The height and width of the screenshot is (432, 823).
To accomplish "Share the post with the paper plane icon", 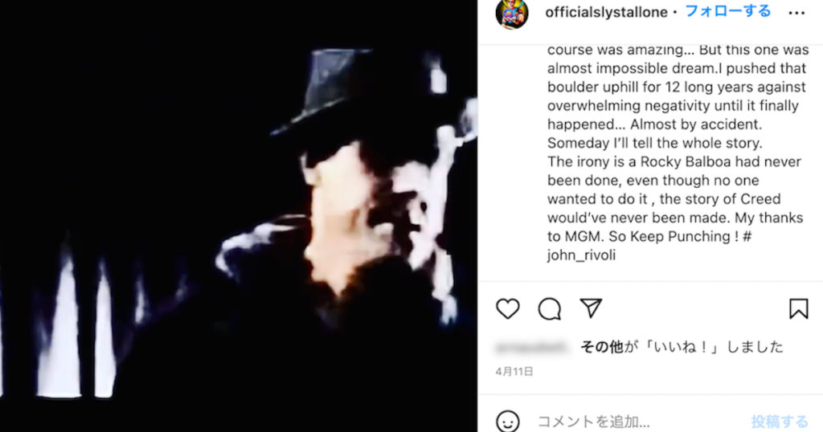I will point(591,308).
